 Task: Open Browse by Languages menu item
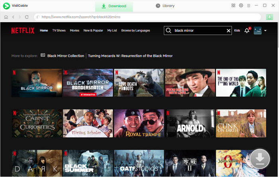136,31
